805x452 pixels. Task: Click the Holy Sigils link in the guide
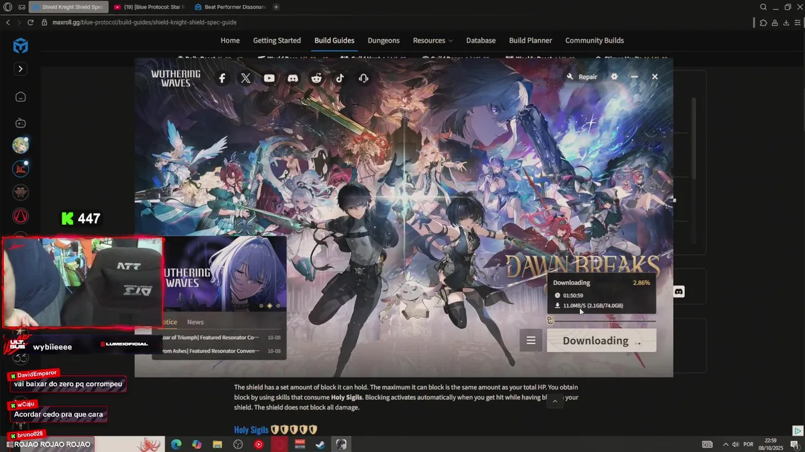click(251, 429)
